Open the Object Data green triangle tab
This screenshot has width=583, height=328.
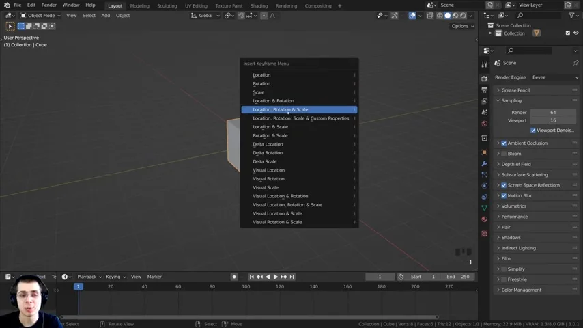484,208
